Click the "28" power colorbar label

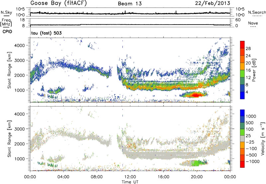[248, 48]
